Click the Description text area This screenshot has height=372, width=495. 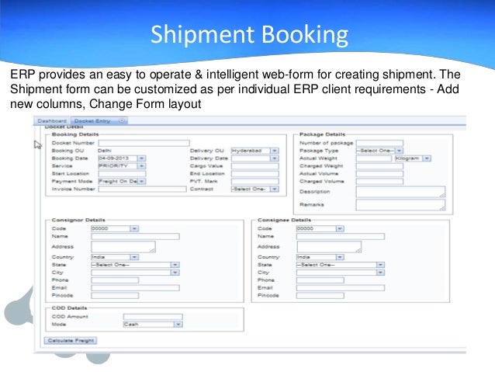(x=400, y=192)
